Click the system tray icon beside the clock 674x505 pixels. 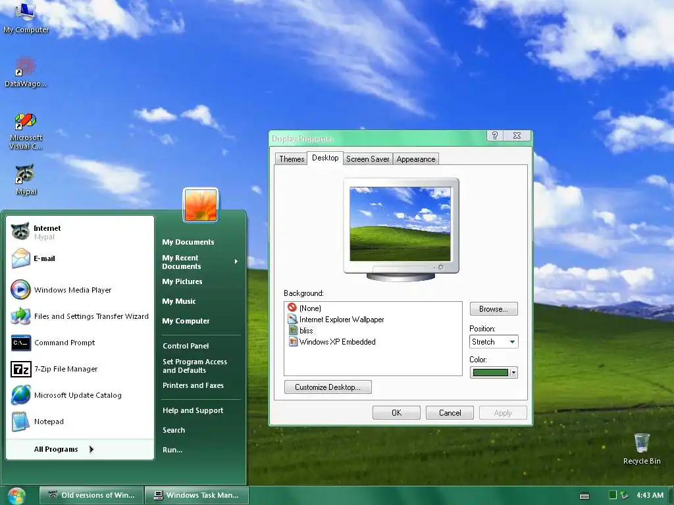point(625,495)
